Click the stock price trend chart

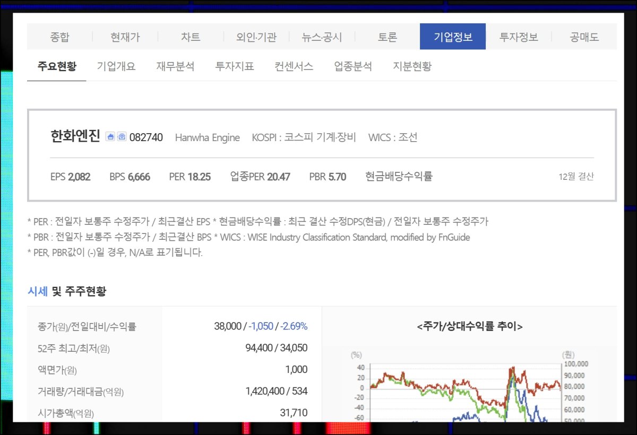pos(470,386)
